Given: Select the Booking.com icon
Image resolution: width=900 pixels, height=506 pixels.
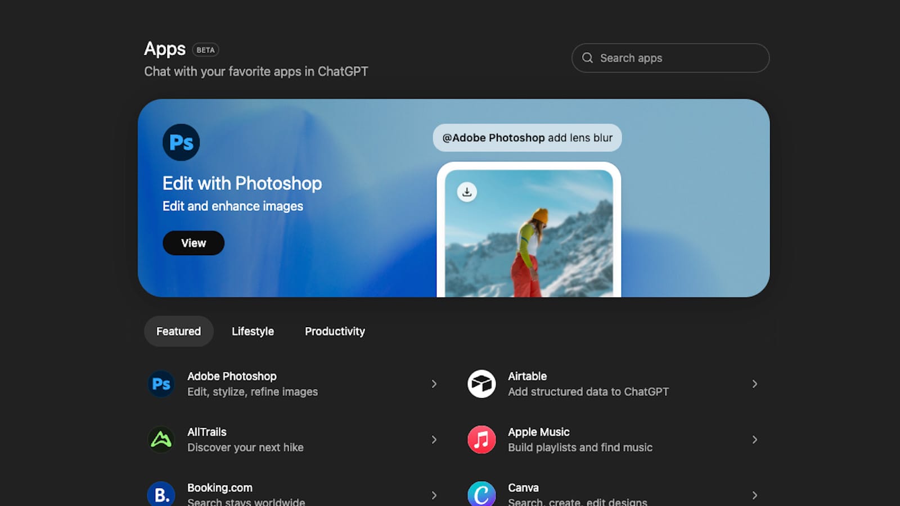Looking at the screenshot, I should (x=161, y=494).
